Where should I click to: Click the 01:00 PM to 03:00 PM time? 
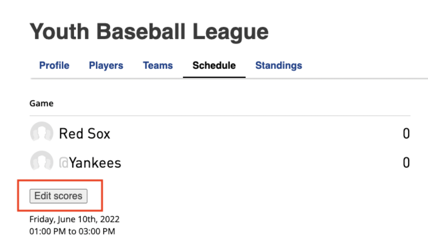72,232
